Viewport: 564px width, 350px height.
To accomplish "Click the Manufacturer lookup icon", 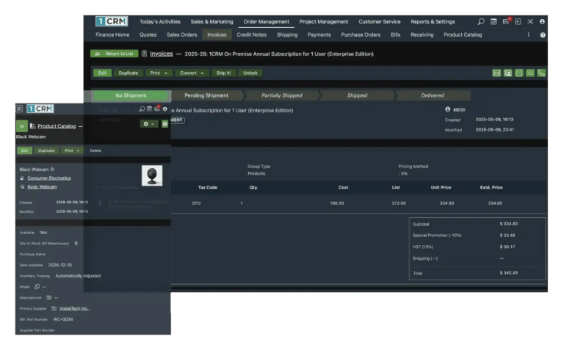I will (x=49, y=297).
